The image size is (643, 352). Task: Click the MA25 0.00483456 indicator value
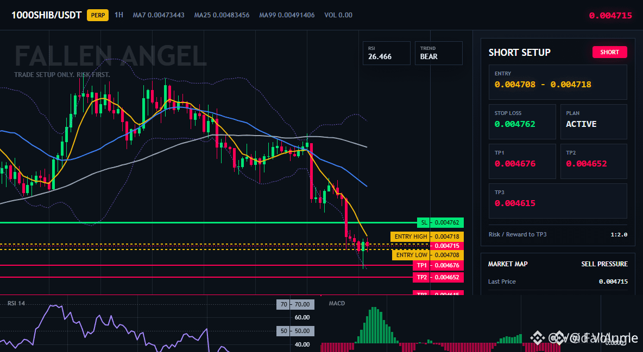click(222, 15)
